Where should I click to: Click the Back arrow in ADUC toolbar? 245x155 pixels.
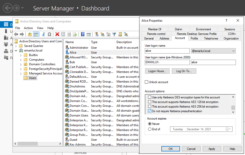pos(16,34)
